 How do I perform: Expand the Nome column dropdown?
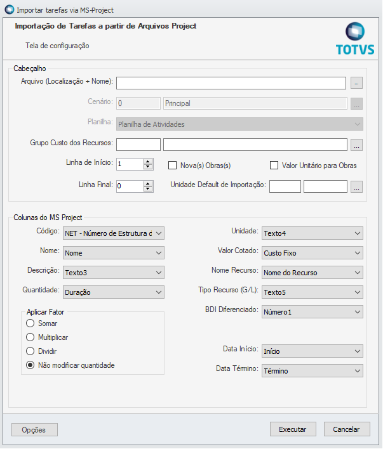pyautogui.click(x=113, y=253)
